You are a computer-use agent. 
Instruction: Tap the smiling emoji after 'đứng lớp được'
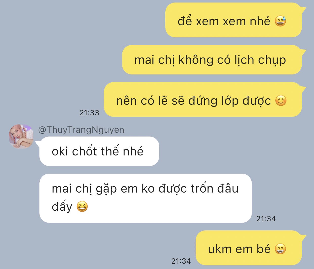pos(281,101)
